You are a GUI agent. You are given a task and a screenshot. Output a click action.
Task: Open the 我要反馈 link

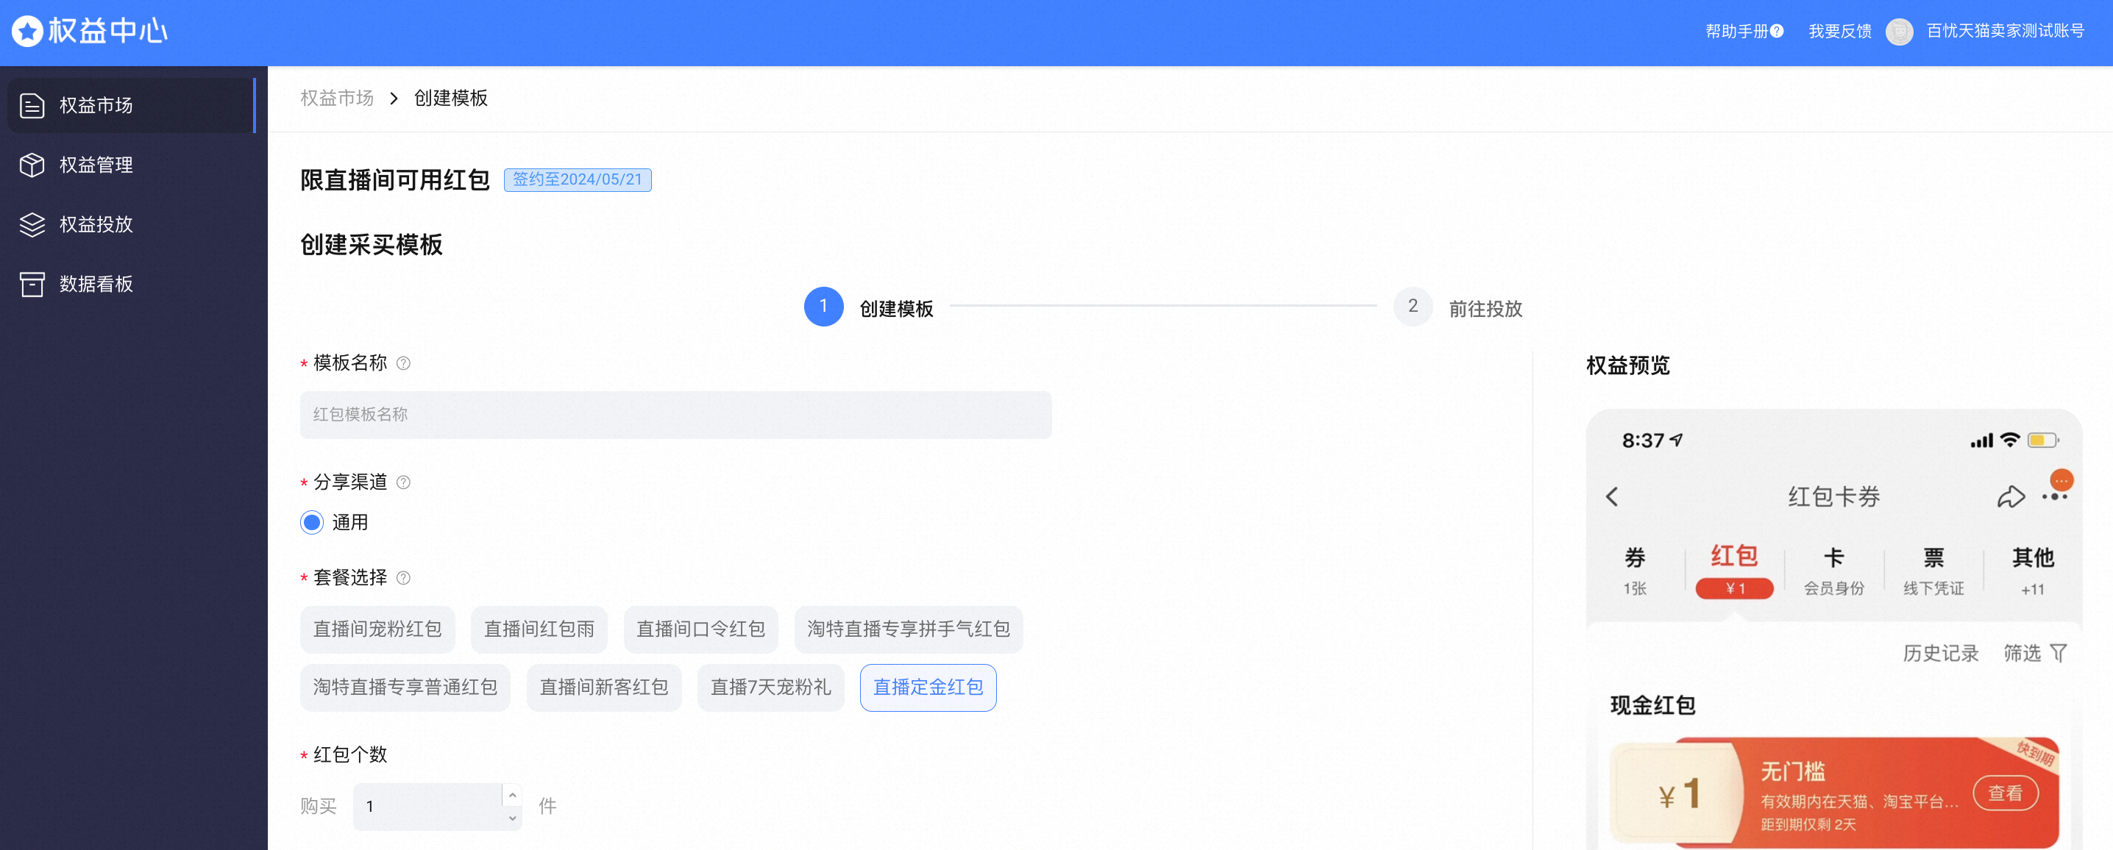[x=1840, y=31]
